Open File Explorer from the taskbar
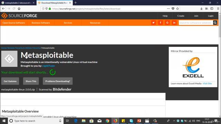221x124 pixels. 84,121
